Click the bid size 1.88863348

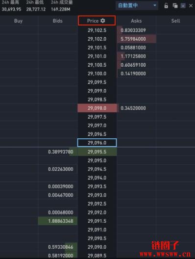[x=61, y=221]
